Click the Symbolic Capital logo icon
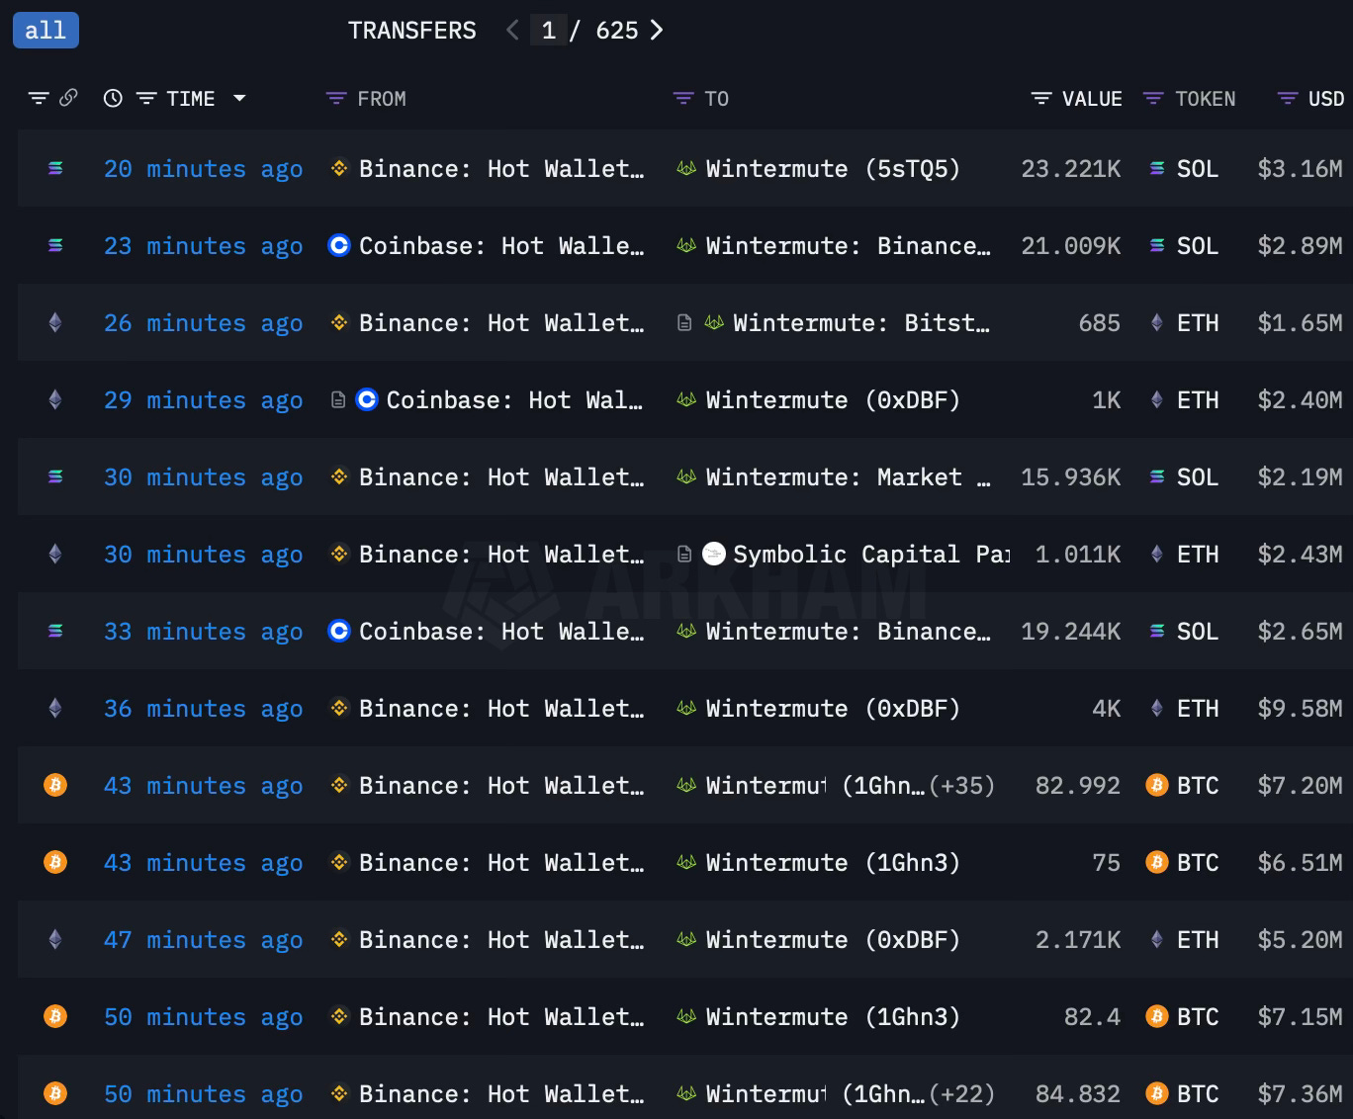The image size is (1353, 1119). pos(714,555)
